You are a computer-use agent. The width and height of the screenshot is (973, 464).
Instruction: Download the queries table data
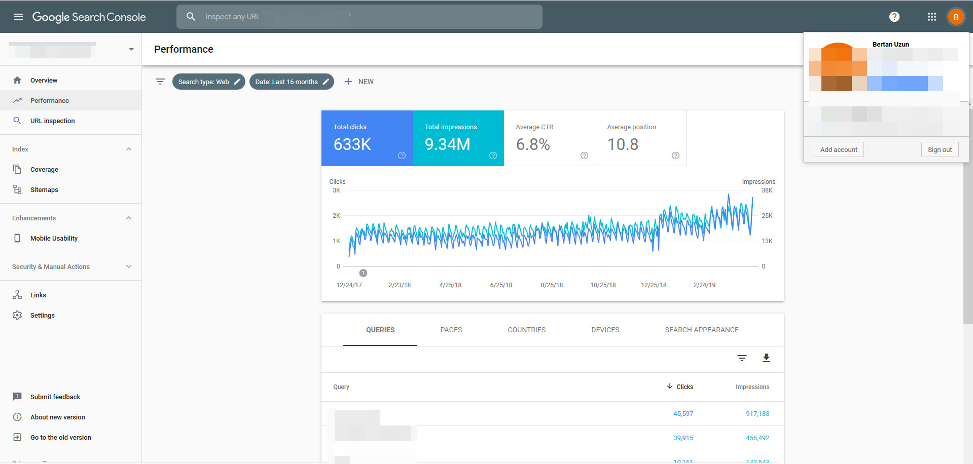(x=766, y=358)
